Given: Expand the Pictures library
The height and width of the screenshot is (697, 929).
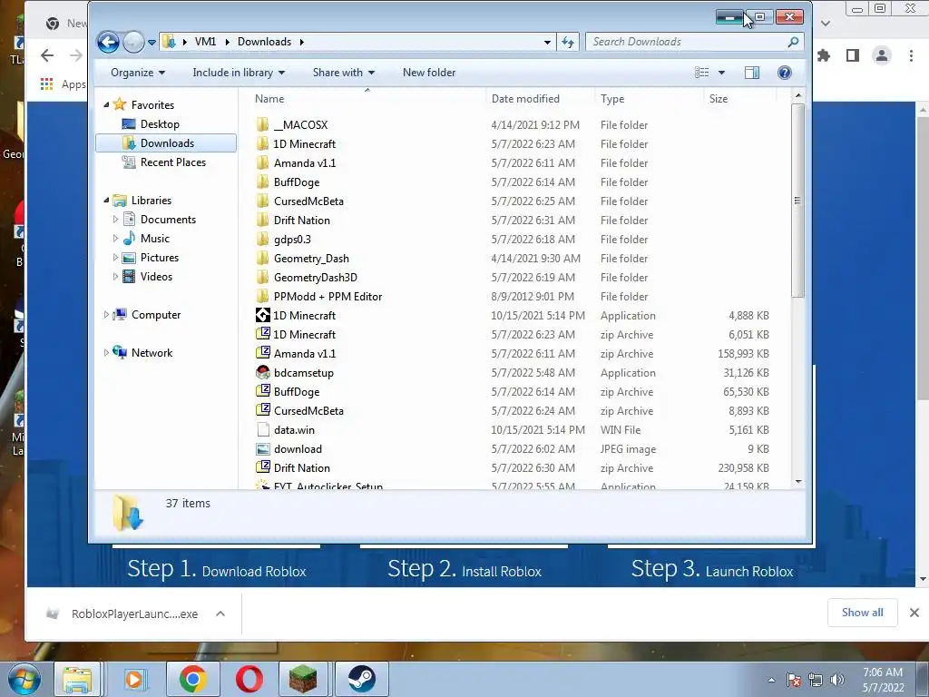Looking at the screenshot, I should pyautogui.click(x=115, y=257).
